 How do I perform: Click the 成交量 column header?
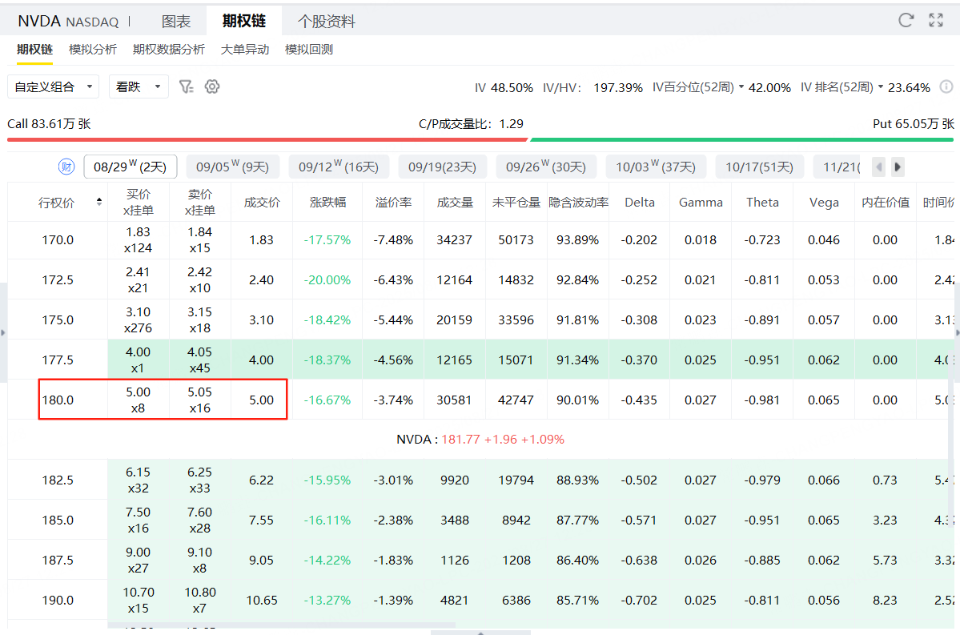tap(455, 202)
